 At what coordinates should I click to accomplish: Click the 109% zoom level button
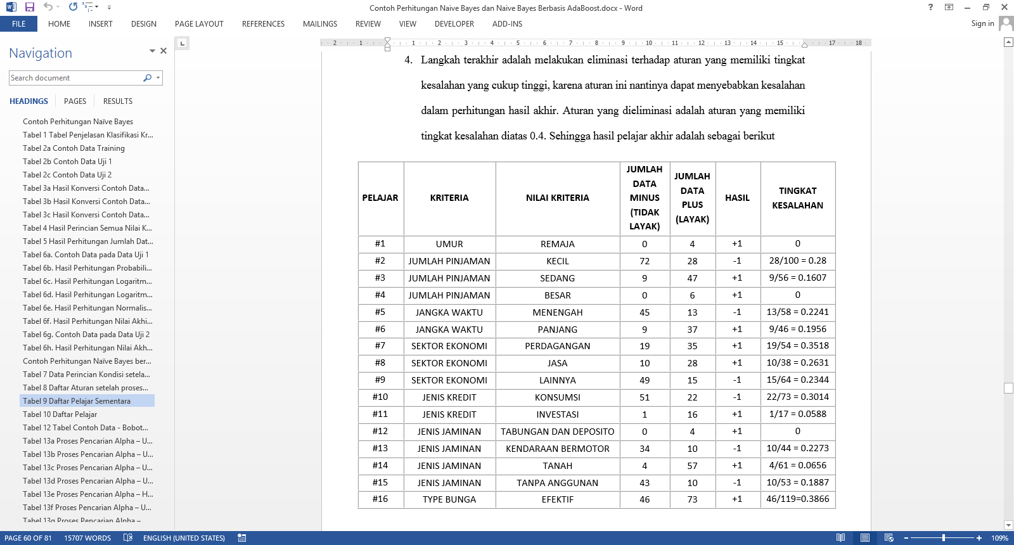point(999,538)
